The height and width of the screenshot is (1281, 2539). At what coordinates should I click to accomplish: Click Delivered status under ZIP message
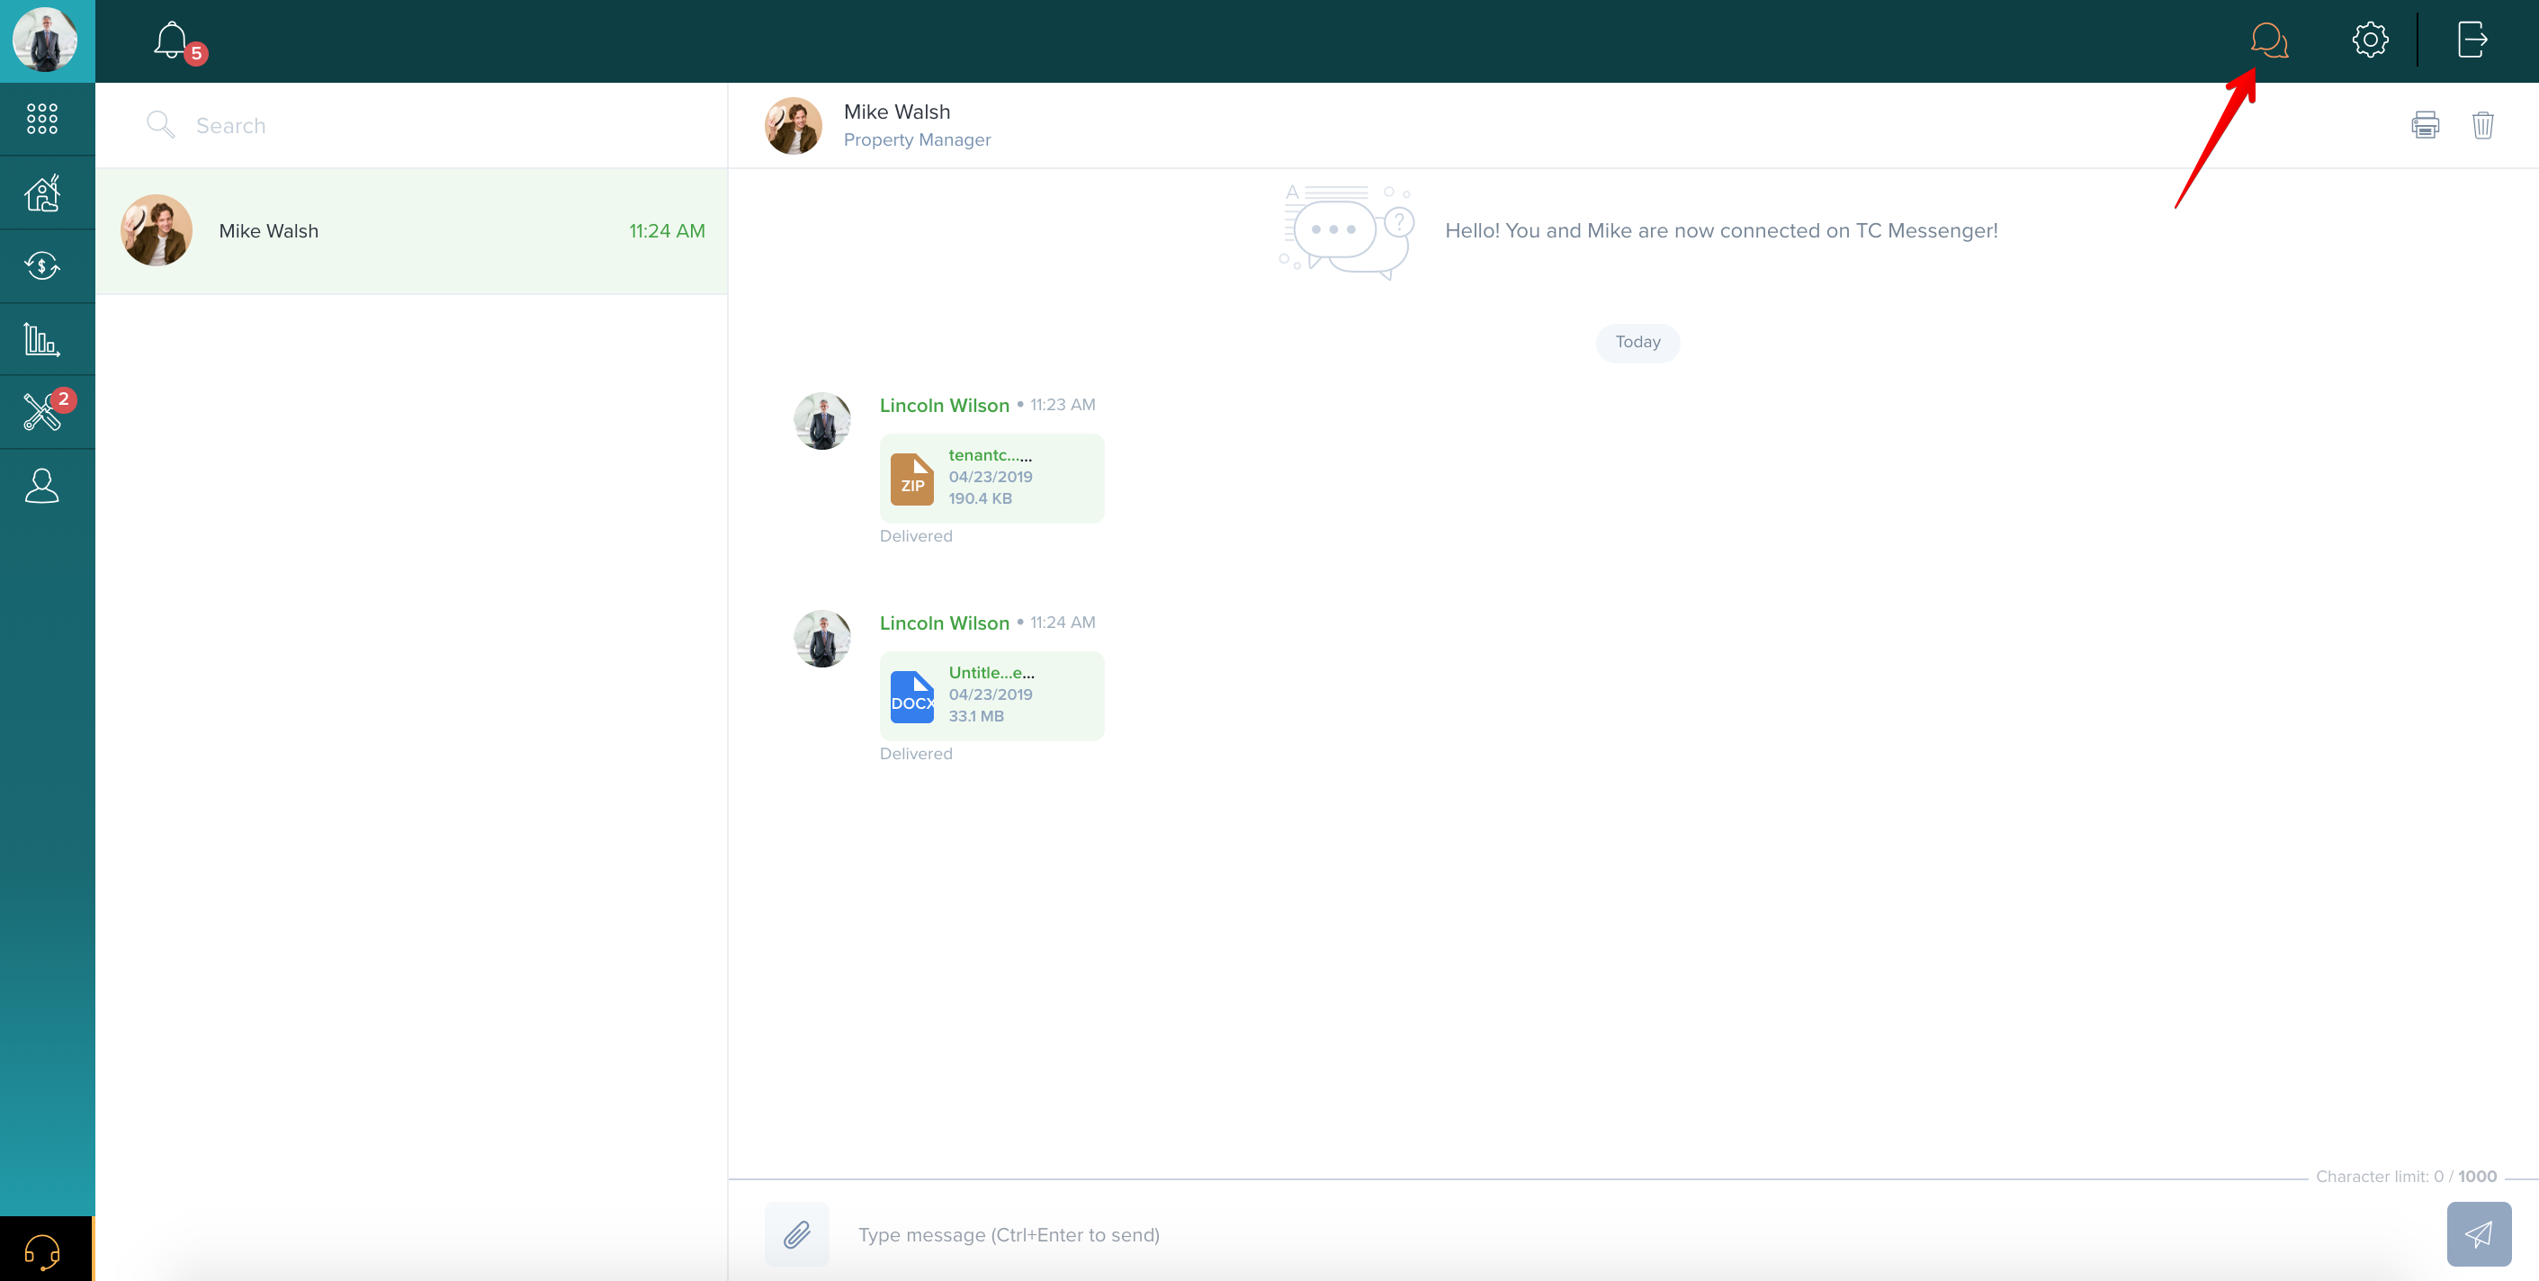916,536
